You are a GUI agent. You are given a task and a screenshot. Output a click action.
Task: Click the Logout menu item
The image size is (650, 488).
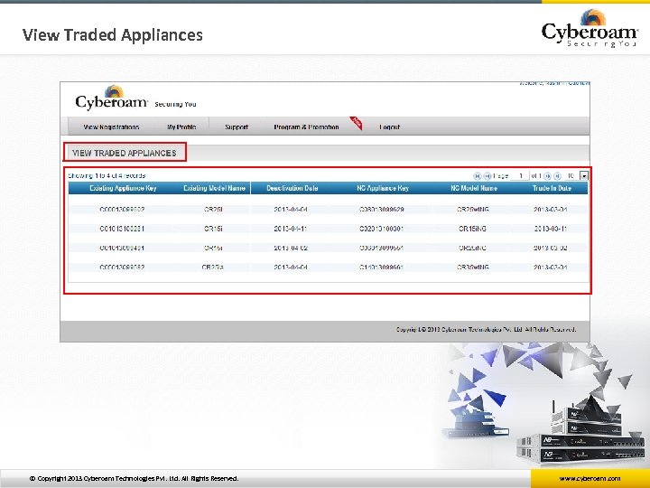(390, 127)
